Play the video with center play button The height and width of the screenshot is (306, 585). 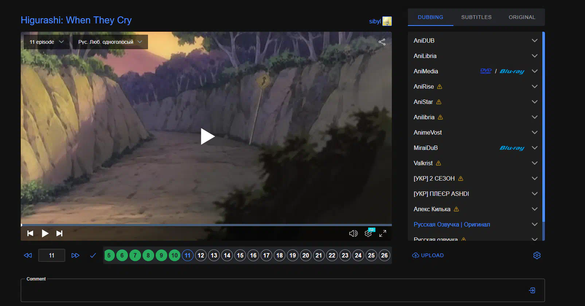tap(207, 136)
